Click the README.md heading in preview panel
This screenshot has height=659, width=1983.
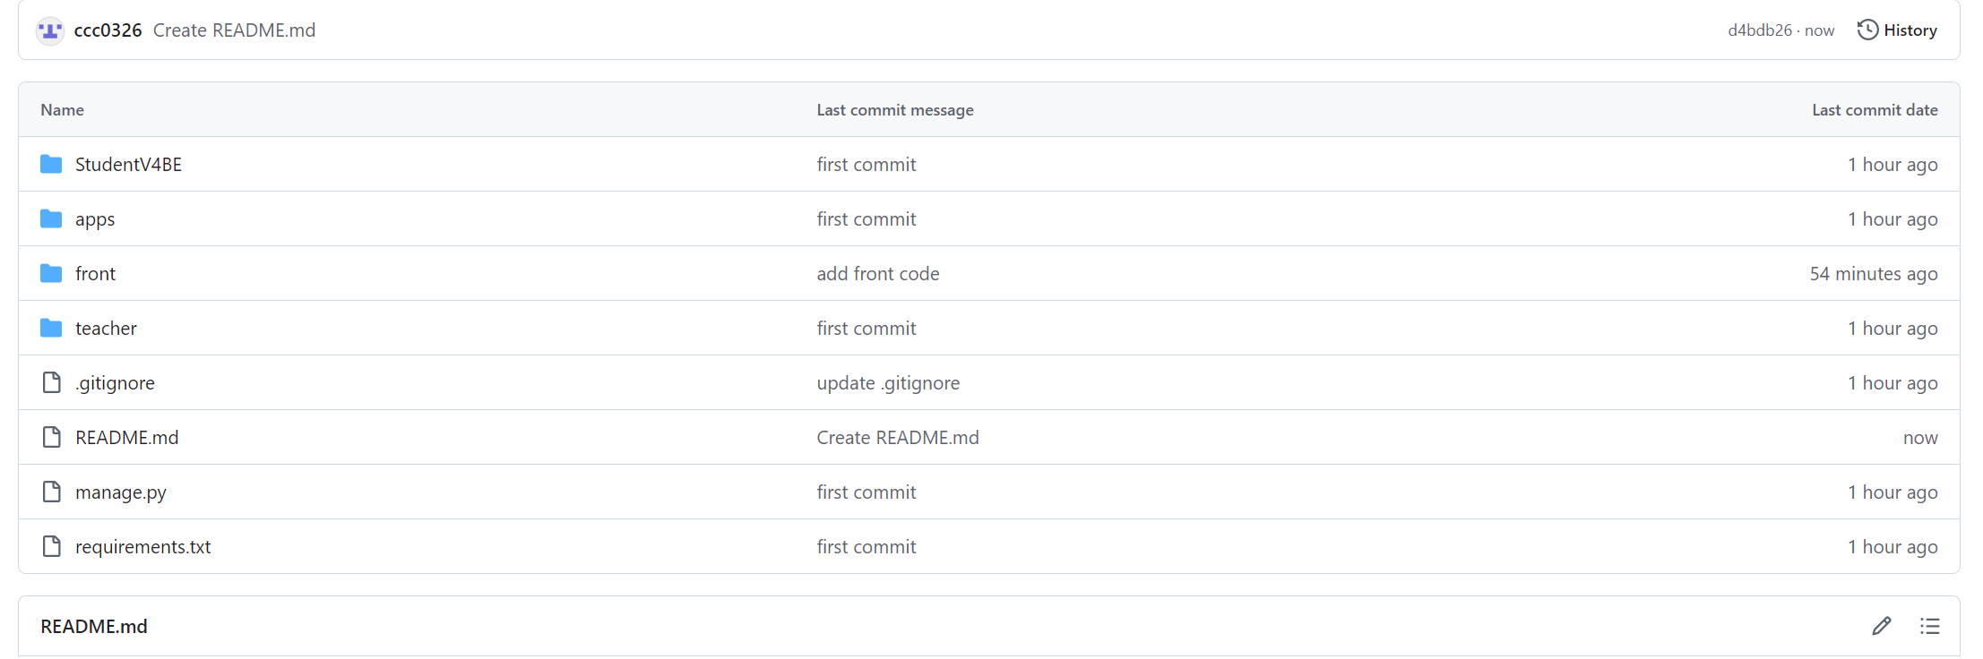(x=94, y=627)
